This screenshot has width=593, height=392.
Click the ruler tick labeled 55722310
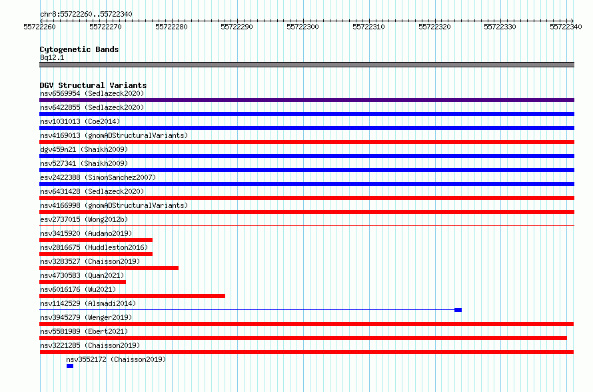tap(368, 27)
